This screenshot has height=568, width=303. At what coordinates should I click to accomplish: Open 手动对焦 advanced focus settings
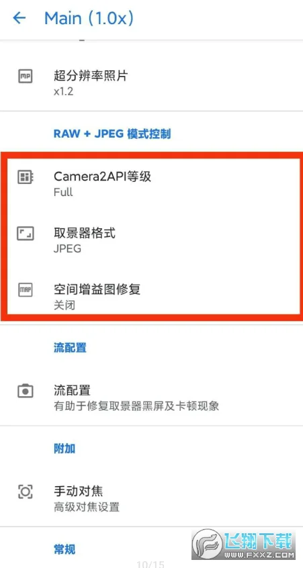tap(152, 498)
